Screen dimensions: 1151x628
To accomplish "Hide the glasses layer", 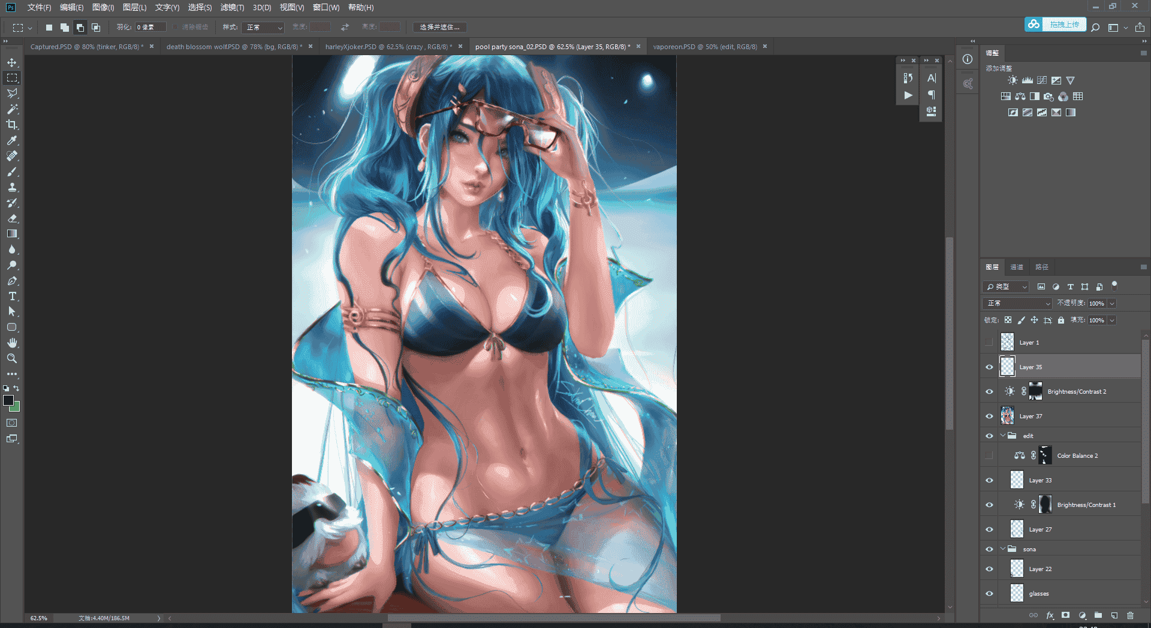I will 989,593.
